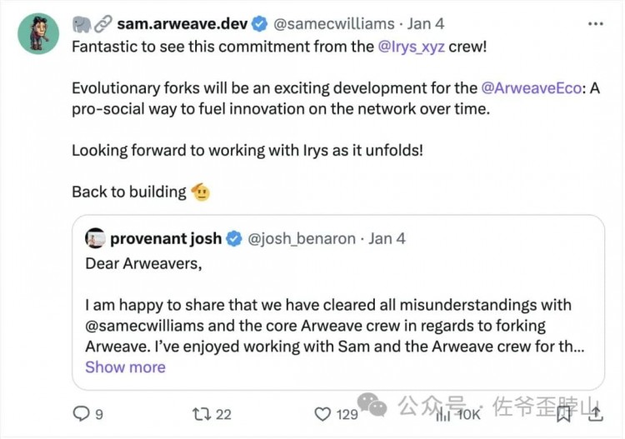The image size is (625, 439).
Task: Click the provenant josh display name
Action: pos(166,238)
